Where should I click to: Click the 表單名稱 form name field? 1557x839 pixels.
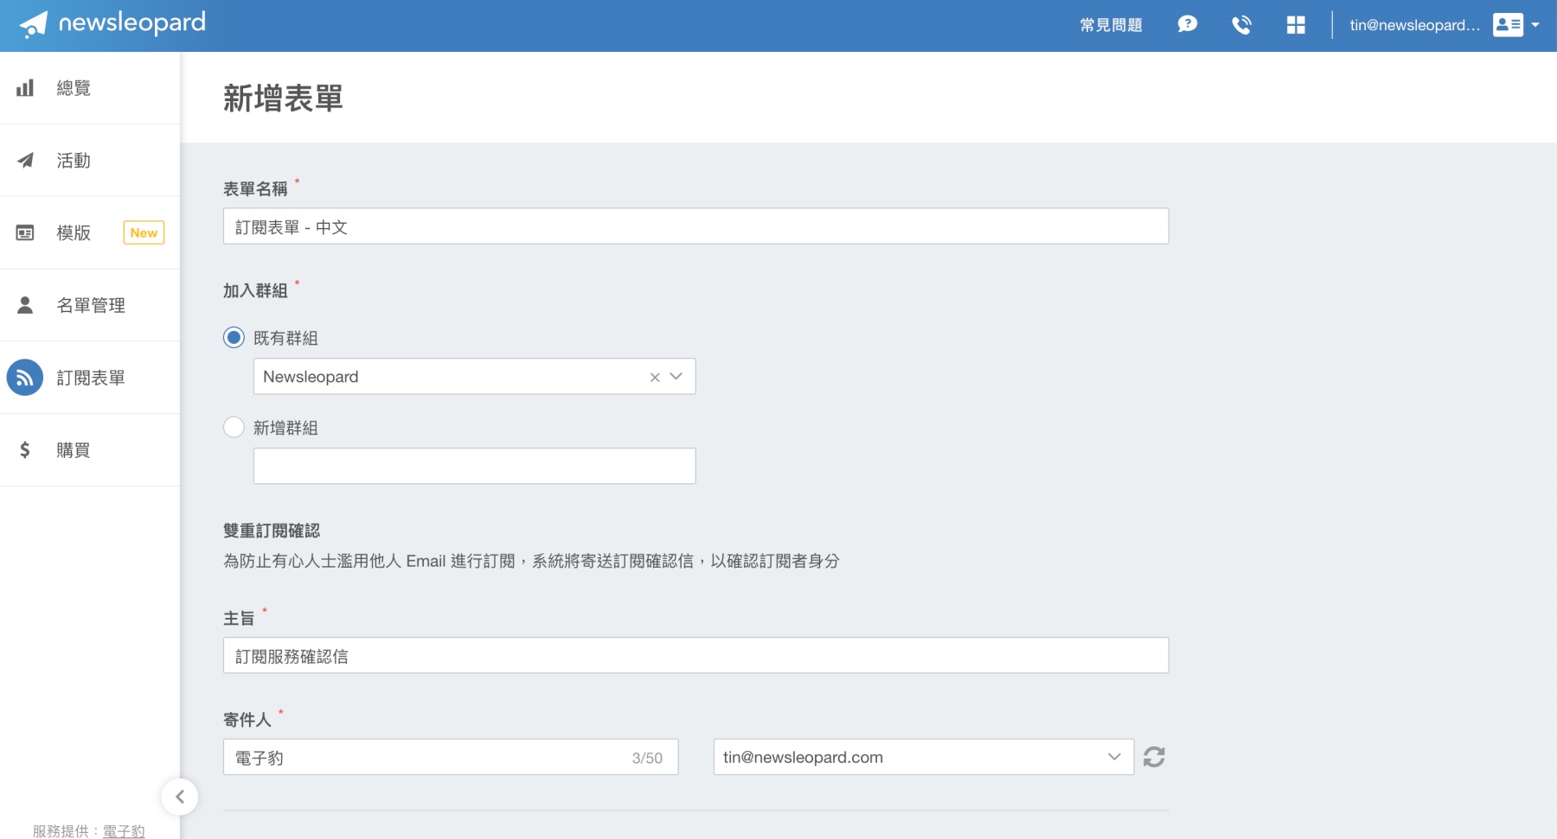point(695,226)
